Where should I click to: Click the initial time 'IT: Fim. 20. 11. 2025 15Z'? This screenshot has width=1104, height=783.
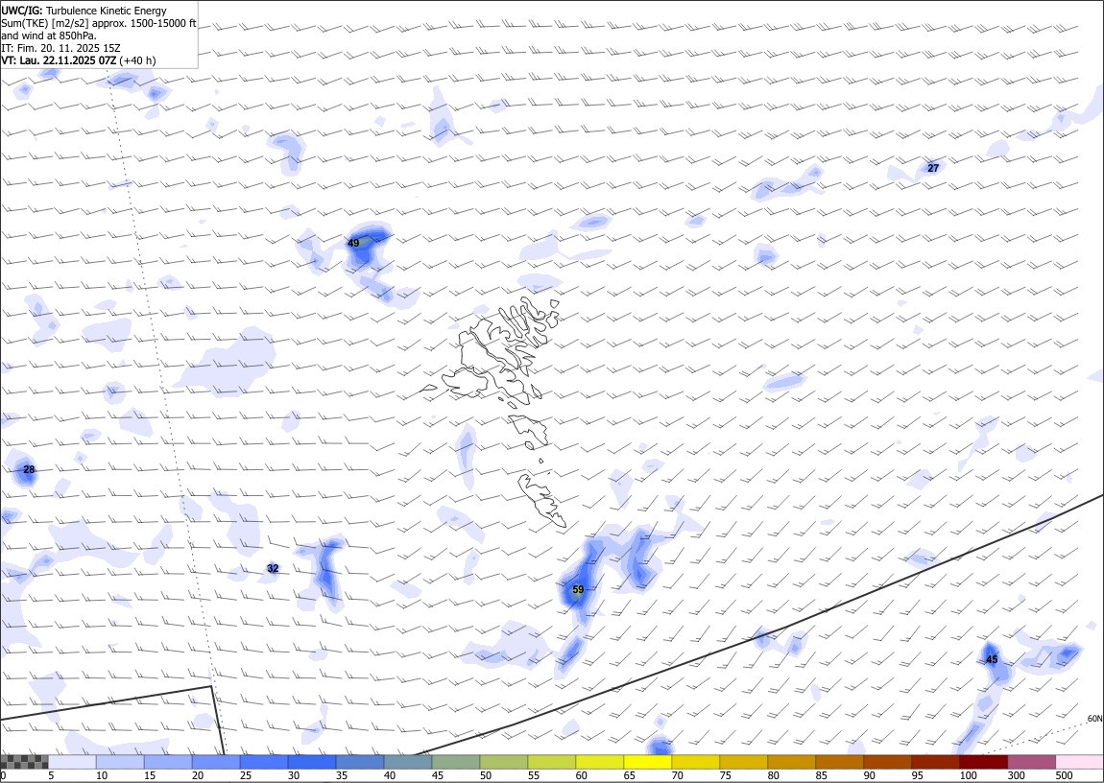click(x=60, y=48)
